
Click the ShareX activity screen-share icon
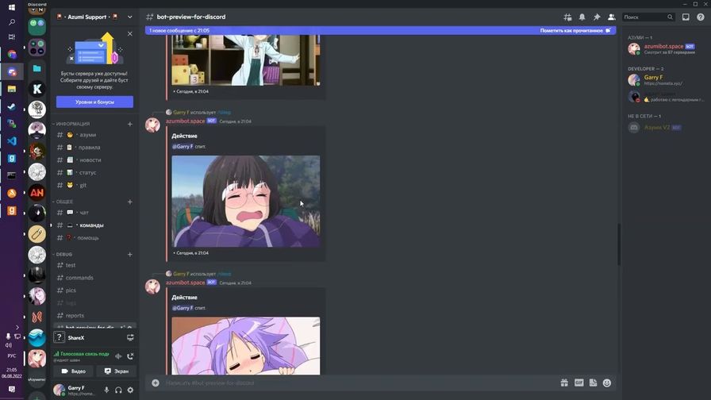tap(130, 337)
